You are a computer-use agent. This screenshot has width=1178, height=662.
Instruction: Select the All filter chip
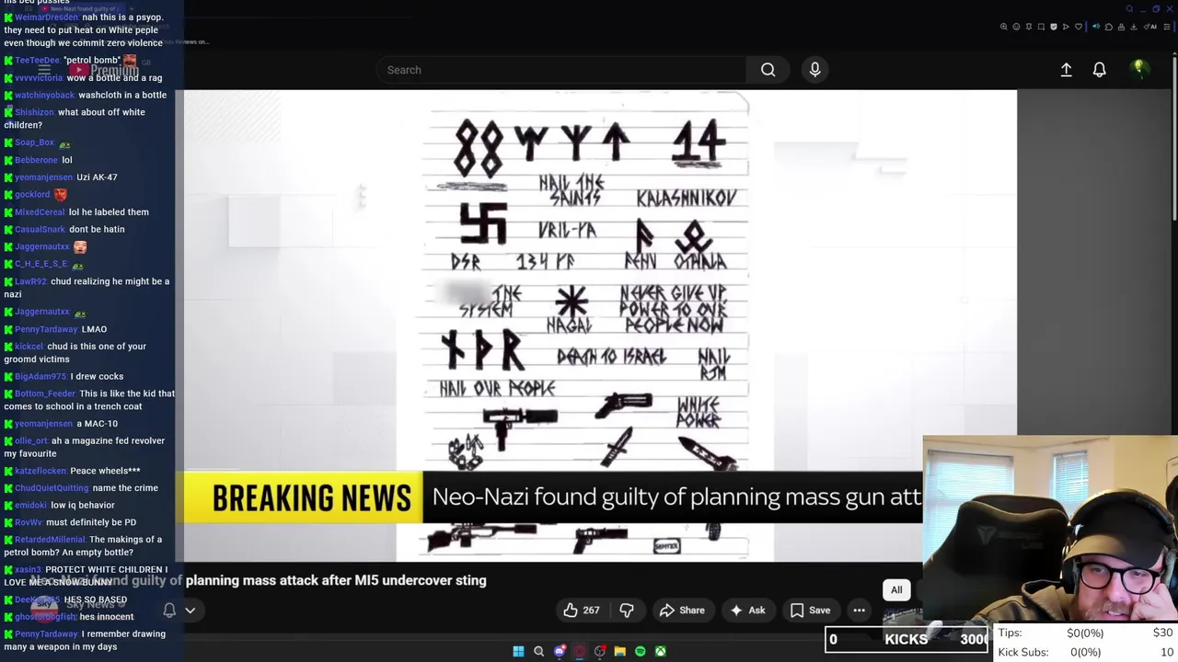pos(896,589)
